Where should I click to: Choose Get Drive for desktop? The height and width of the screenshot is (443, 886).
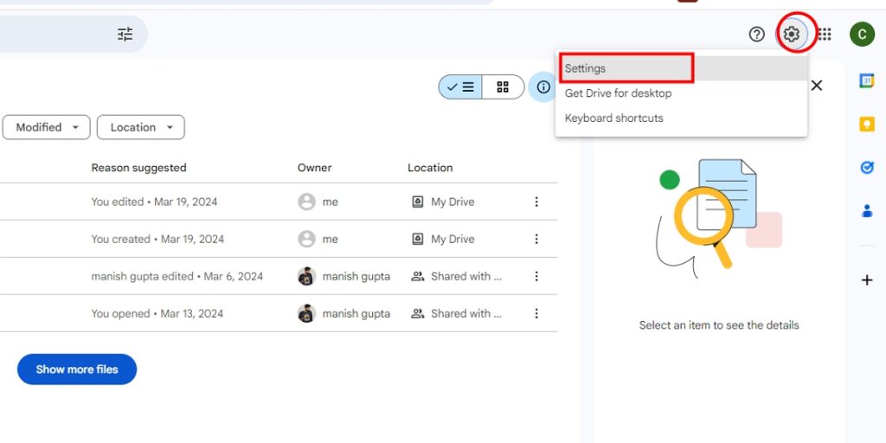click(x=618, y=93)
